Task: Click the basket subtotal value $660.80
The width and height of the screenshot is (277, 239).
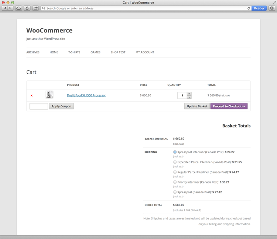Action: pyautogui.click(x=179, y=138)
